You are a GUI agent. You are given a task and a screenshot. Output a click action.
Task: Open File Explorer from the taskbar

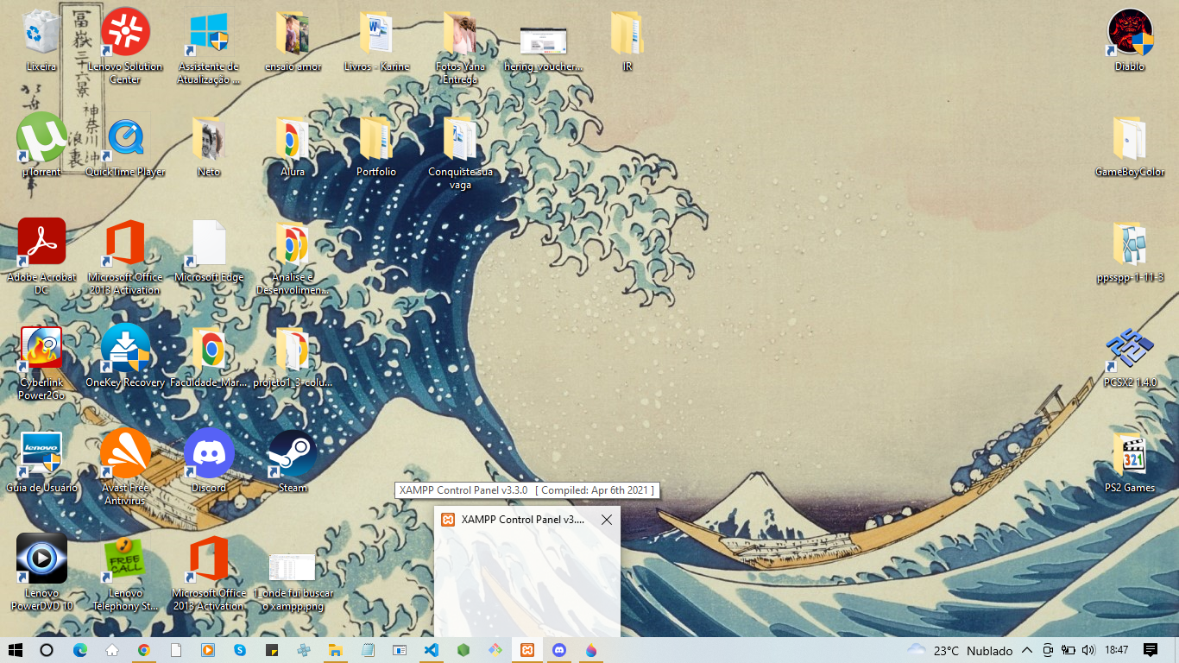[x=336, y=650]
